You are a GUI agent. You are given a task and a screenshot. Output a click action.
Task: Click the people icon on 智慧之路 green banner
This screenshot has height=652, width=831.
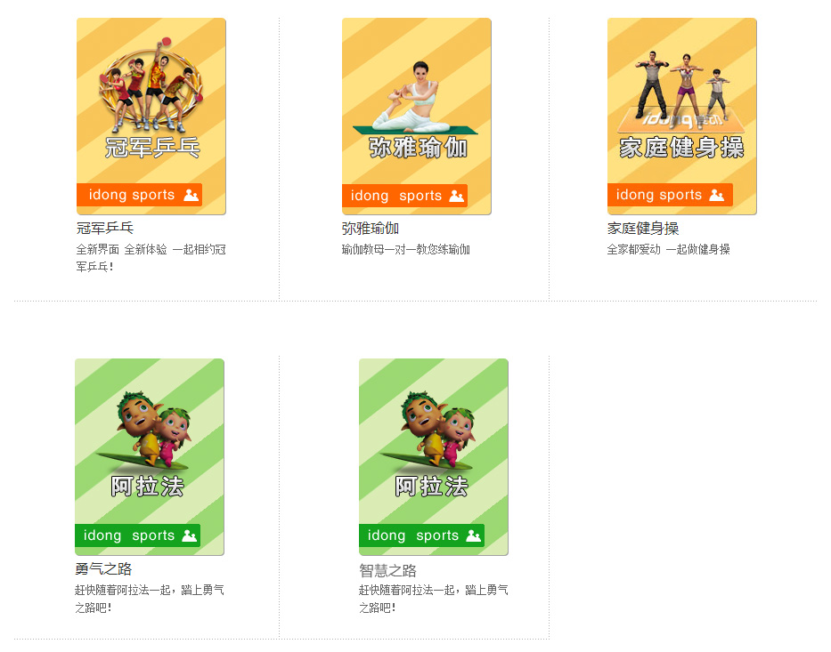tap(473, 535)
